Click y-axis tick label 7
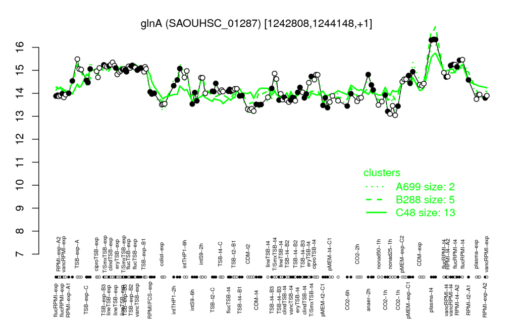The height and width of the screenshot is (323, 517). pos(20,254)
